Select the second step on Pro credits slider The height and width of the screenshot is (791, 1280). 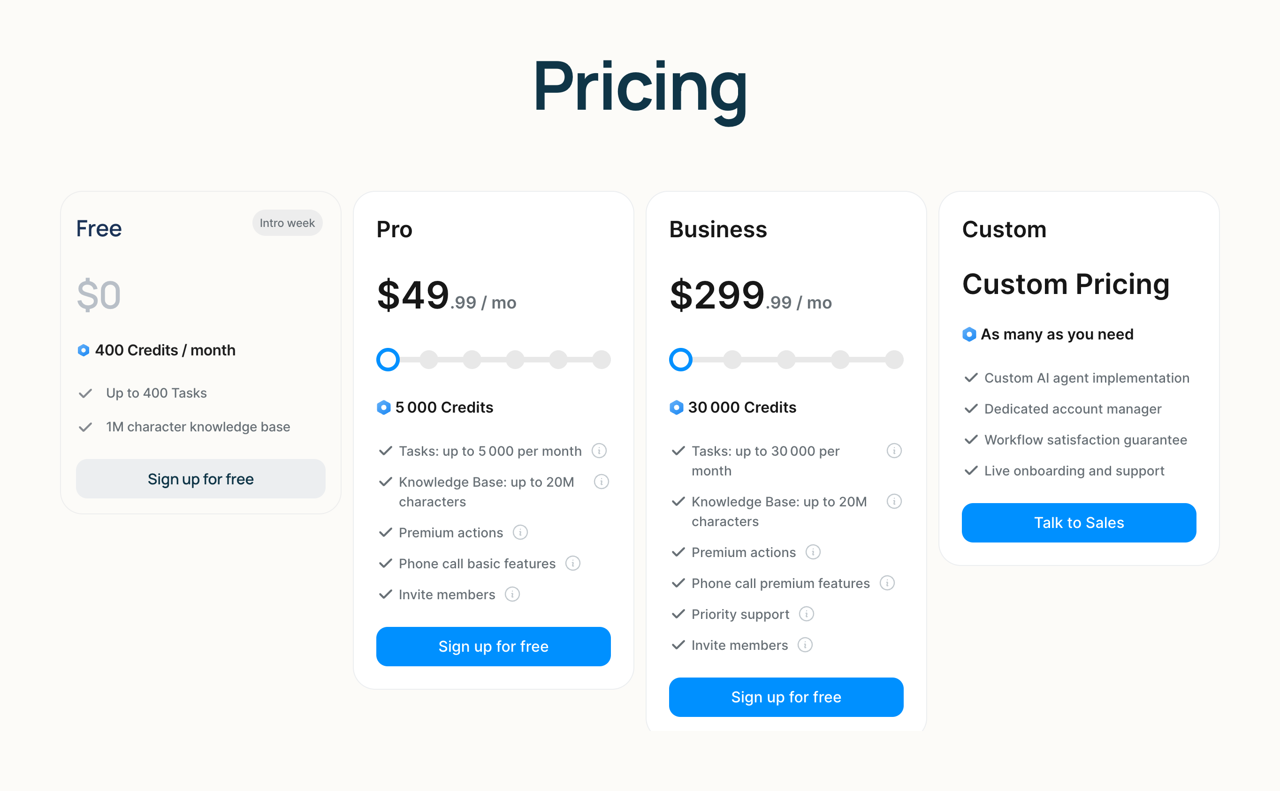429,360
